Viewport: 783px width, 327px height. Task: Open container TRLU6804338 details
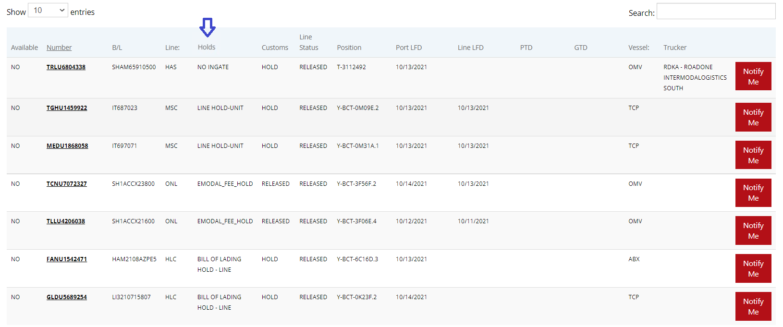[x=66, y=67]
